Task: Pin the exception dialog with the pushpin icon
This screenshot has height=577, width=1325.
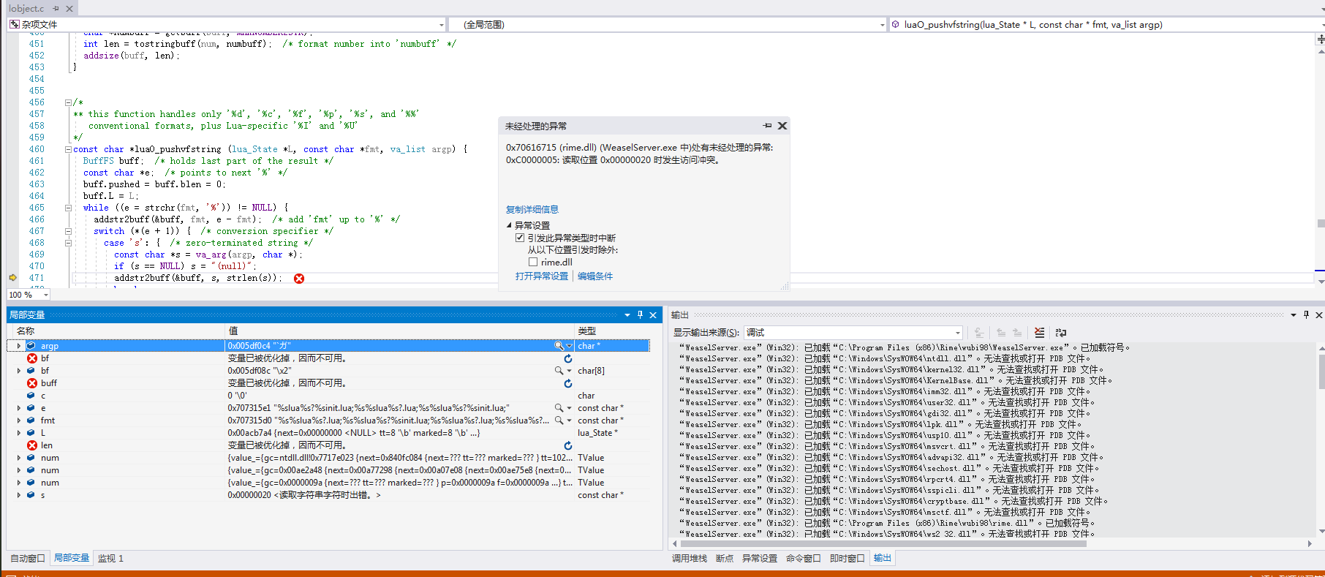Action: [x=767, y=126]
